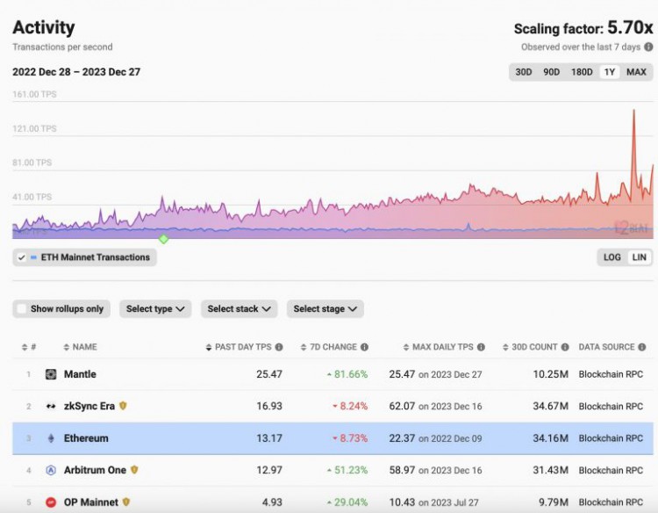Open the Select type dropdown

click(x=155, y=309)
